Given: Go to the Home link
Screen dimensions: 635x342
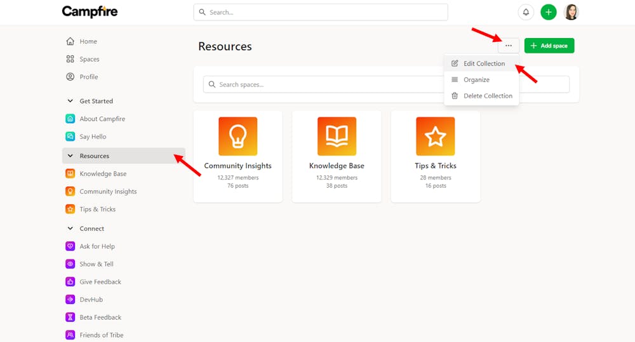Looking at the screenshot, I should pyautogui.click(x=88, y=41).
